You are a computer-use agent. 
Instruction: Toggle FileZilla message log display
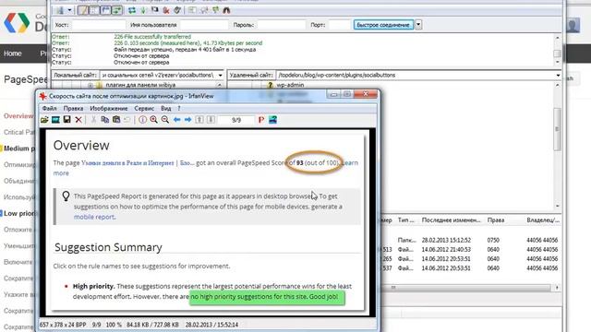tap(83, 10)
